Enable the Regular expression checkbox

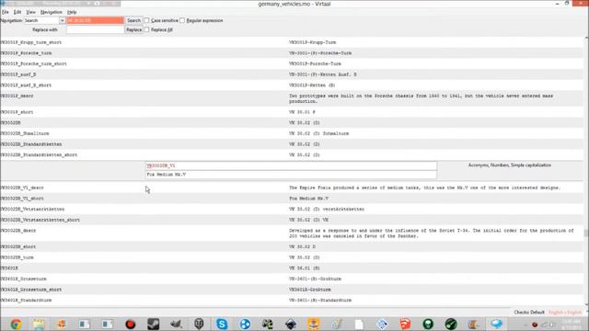pyautogui.click(x=182, y=20)
